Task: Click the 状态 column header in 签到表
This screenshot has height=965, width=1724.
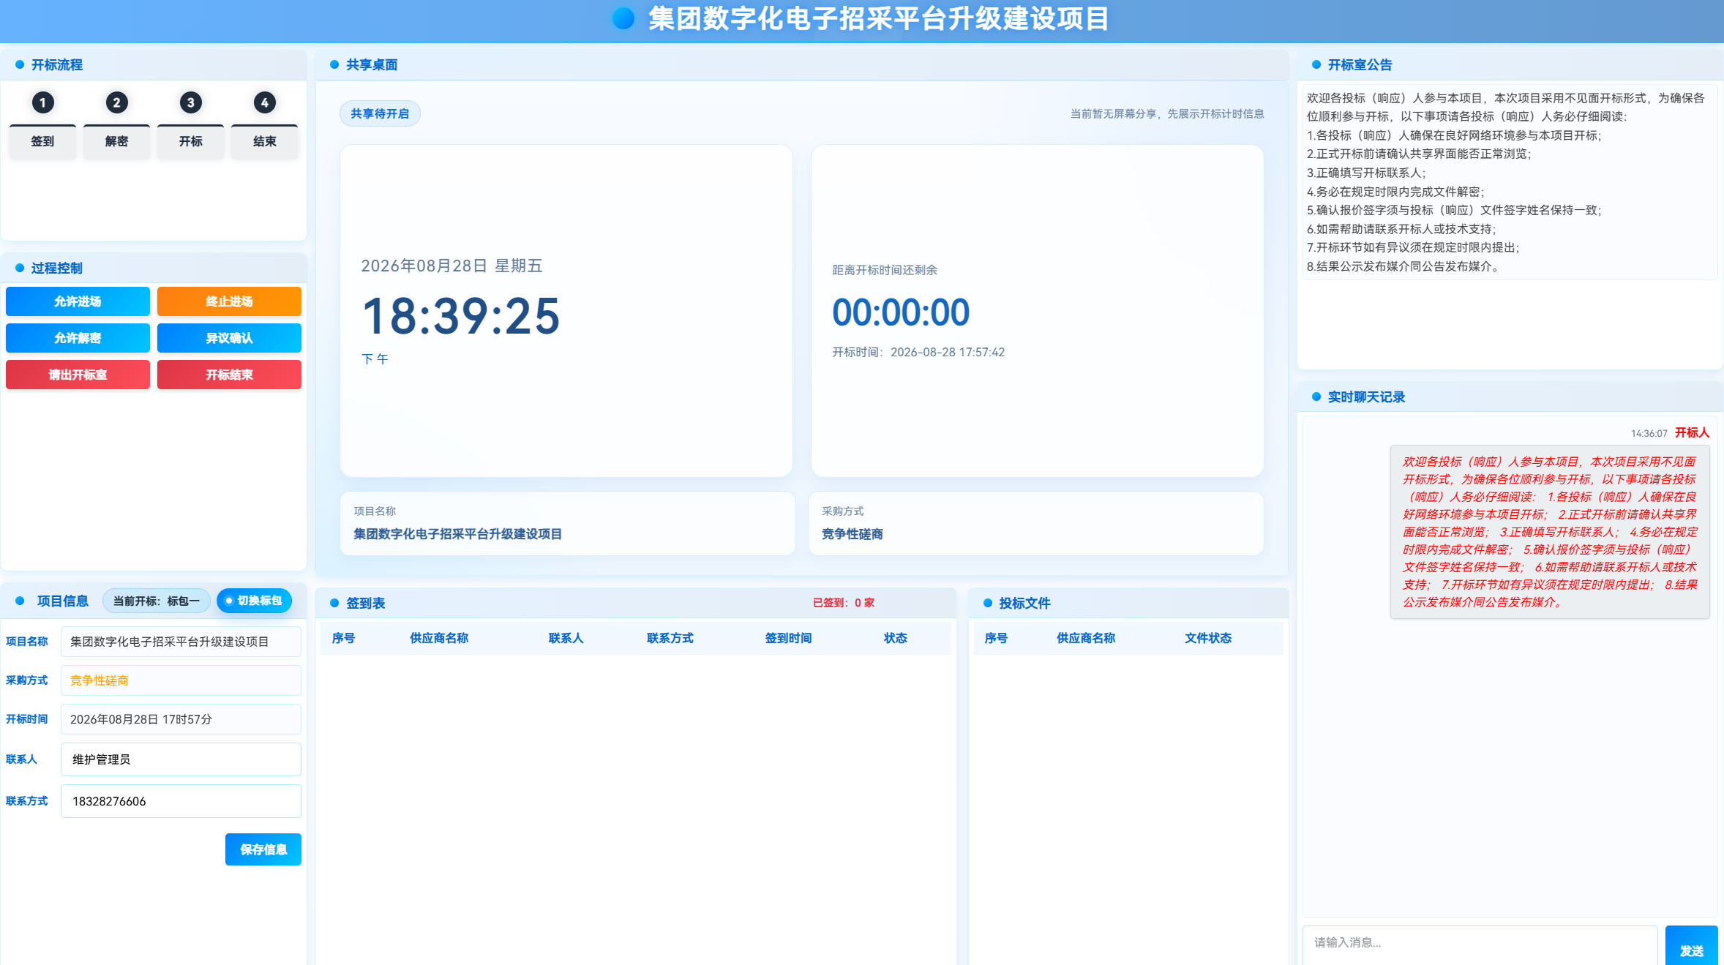Action: click(x=895, y=638)
